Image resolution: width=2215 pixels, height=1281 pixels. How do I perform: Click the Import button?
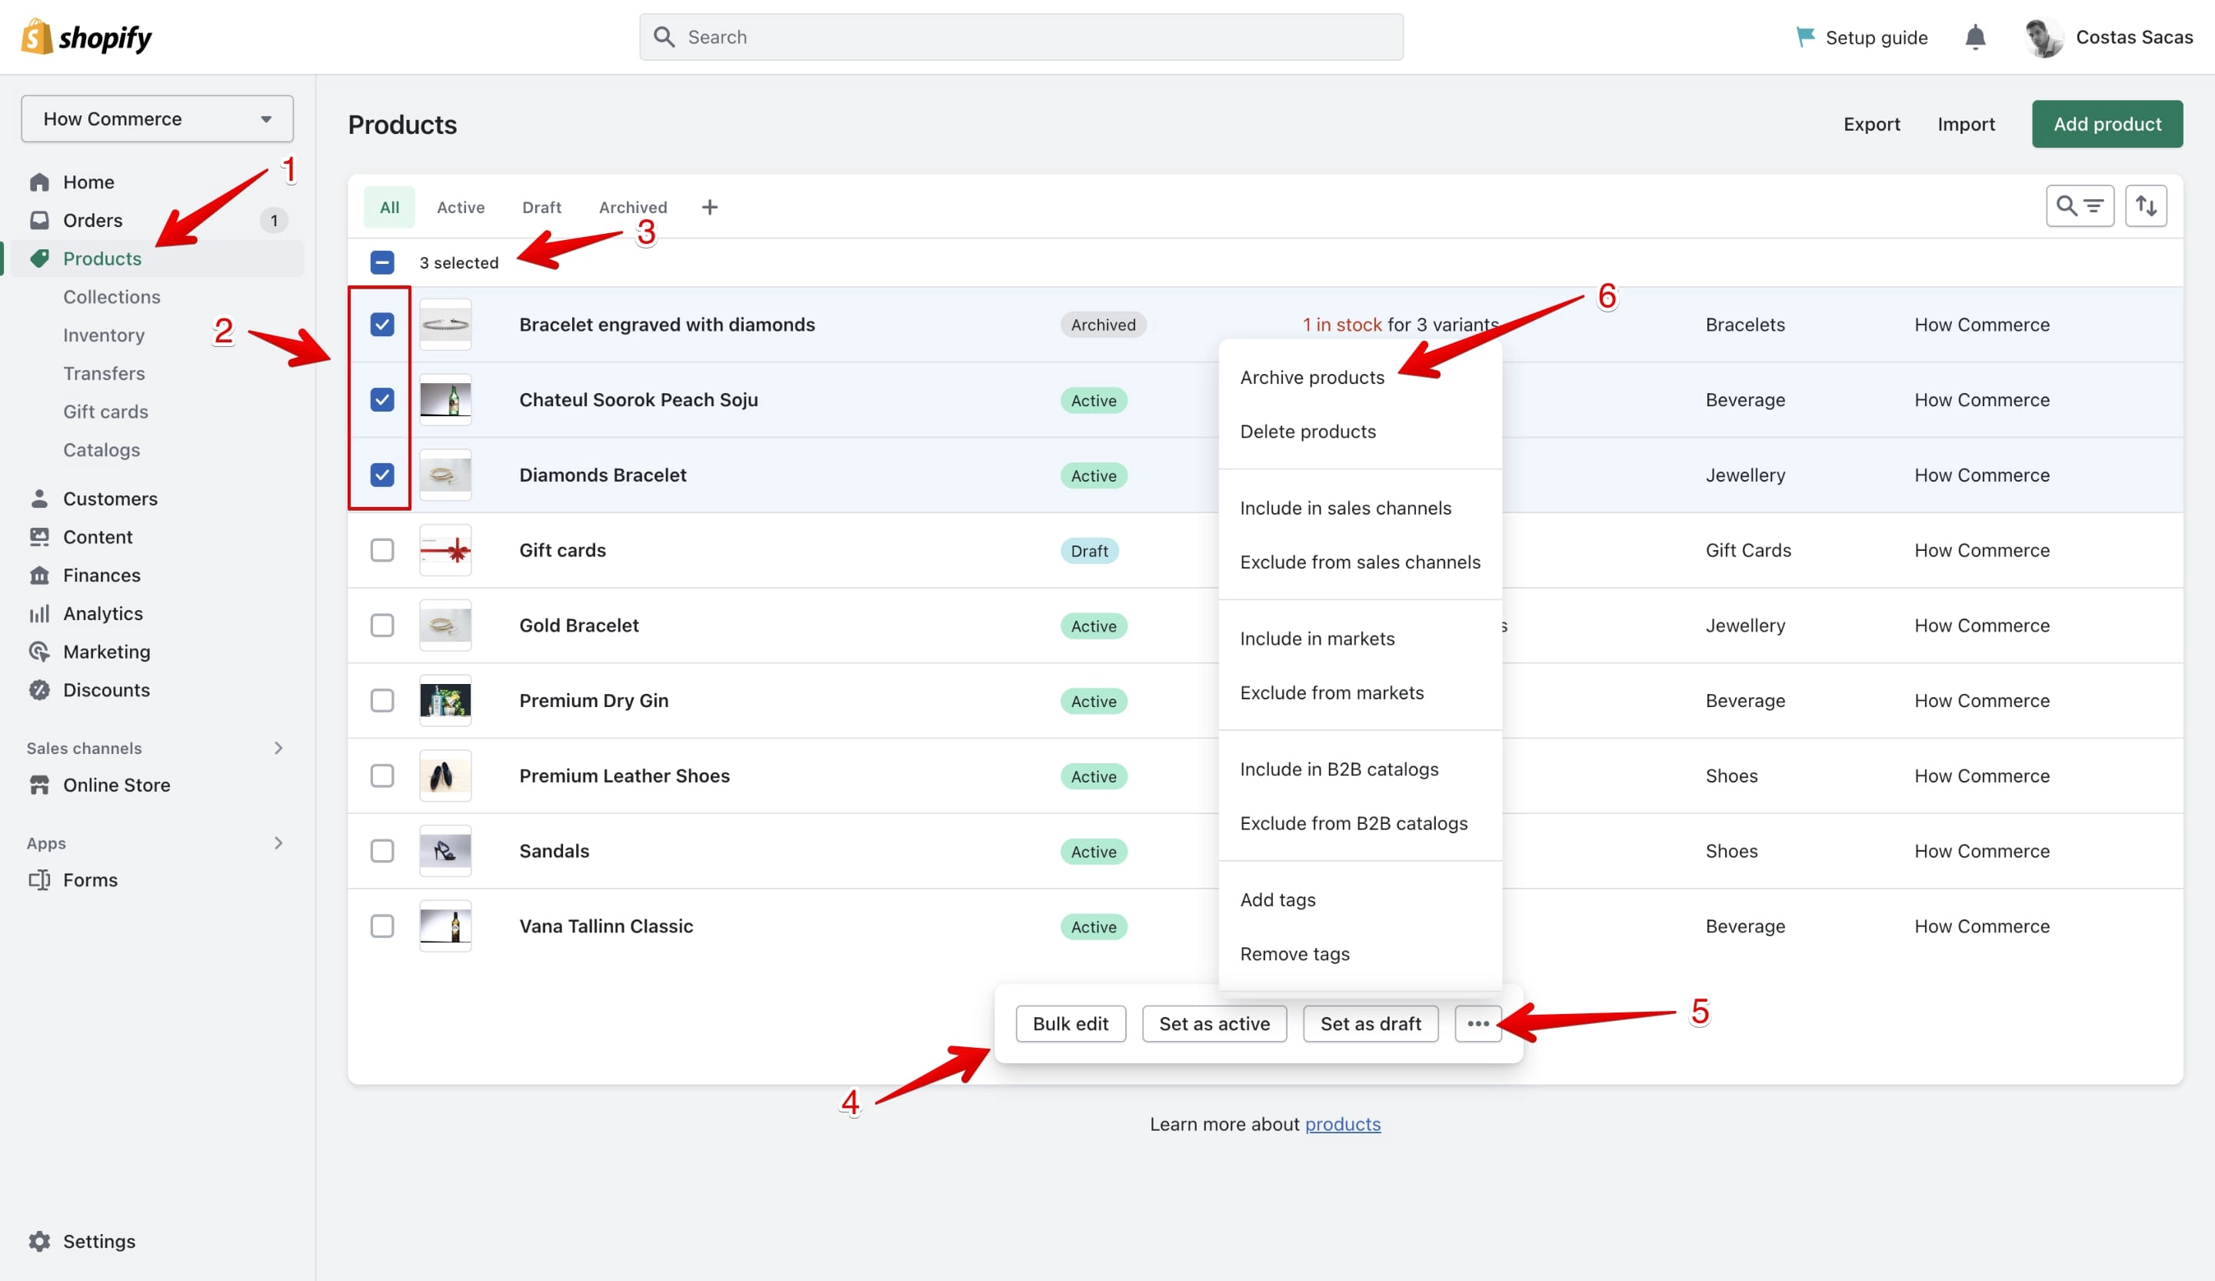[1965, 124]
